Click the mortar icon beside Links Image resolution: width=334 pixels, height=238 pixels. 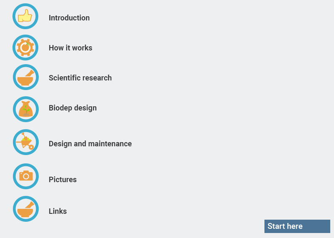26,209
